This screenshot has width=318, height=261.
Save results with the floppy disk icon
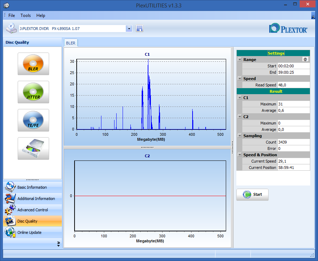[139, 28]
